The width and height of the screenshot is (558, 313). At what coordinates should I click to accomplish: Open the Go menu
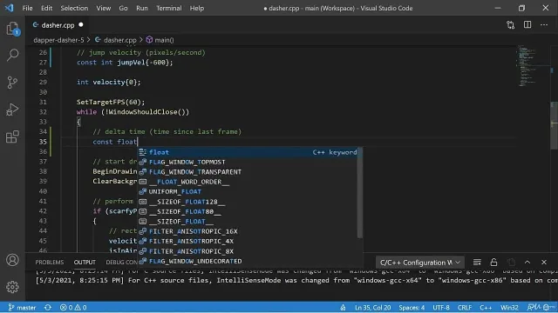click(123, 8)
